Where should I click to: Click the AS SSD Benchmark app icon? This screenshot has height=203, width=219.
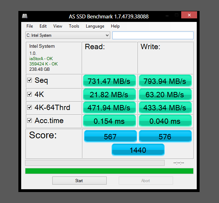[25, 16]
